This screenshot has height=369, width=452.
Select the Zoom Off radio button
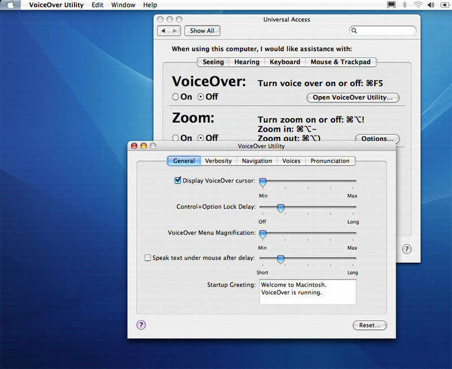[201, 138]
